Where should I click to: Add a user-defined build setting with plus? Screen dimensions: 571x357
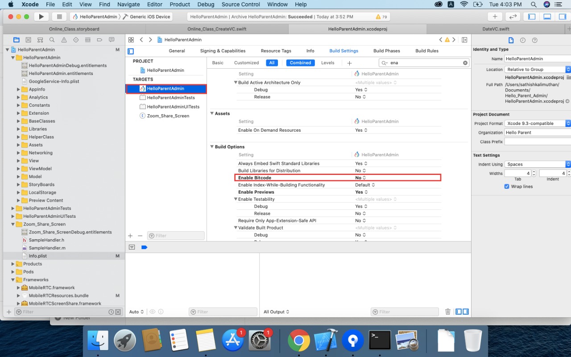[x=349, y=63]
